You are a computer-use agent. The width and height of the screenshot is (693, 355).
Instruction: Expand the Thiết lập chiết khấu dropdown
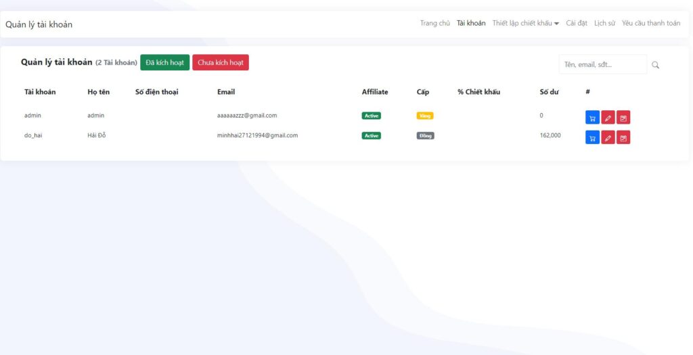click(x=525, y=23)
